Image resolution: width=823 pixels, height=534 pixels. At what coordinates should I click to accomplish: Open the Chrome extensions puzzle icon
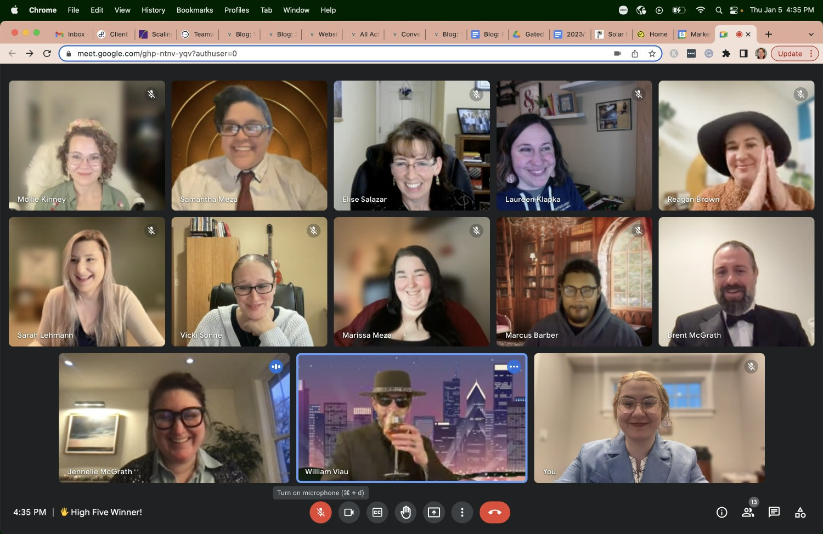(x=726, y=53)
